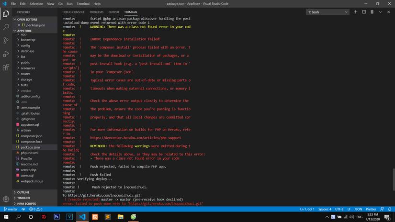Click the ENG language indicator in taskbar

pyautogui.click(x=360, y=217)
